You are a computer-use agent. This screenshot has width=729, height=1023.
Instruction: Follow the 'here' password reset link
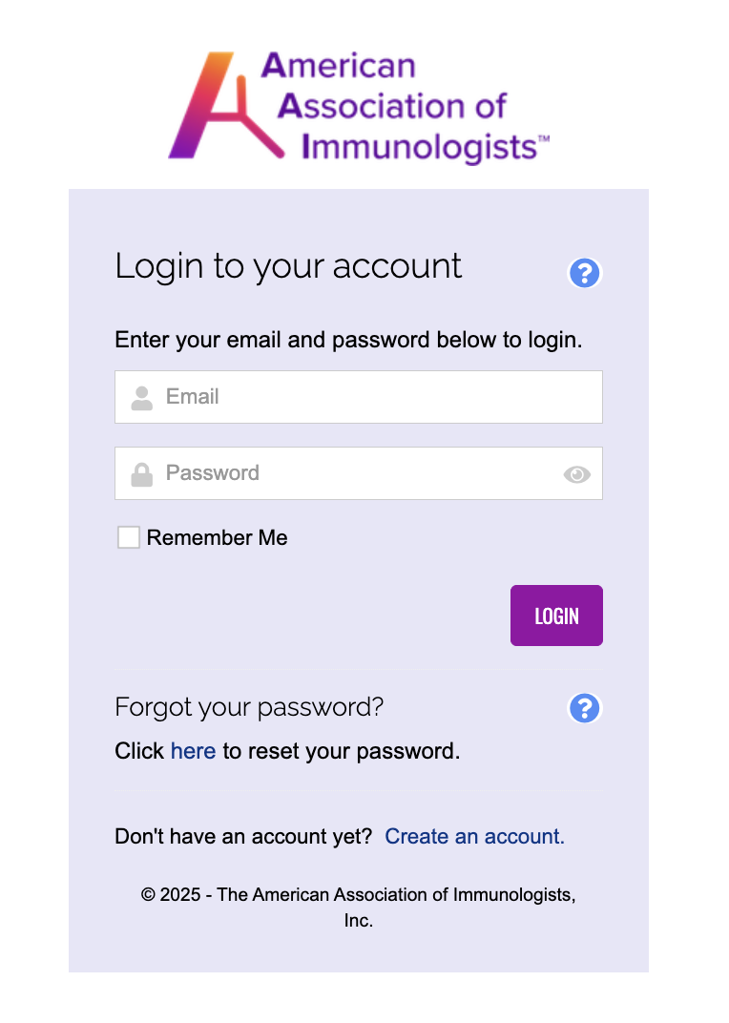coord(193,751)
